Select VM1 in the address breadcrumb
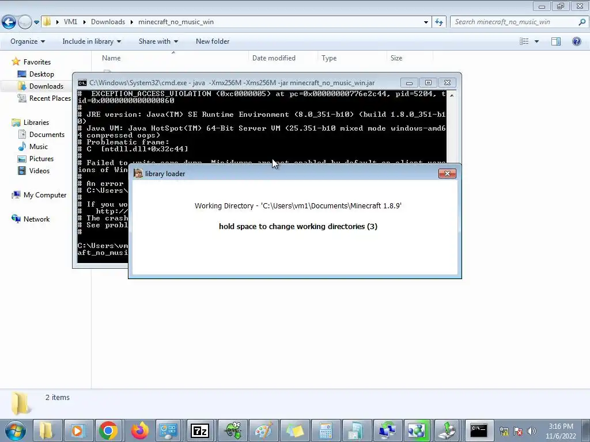Image resolution: width=590 pixels, height=442 pixels. click(70, 22)
